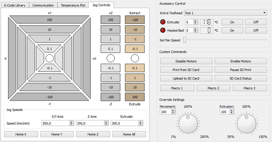Check SD Card Status
This screenshot has height=142, width=272.
click(240, 78)
